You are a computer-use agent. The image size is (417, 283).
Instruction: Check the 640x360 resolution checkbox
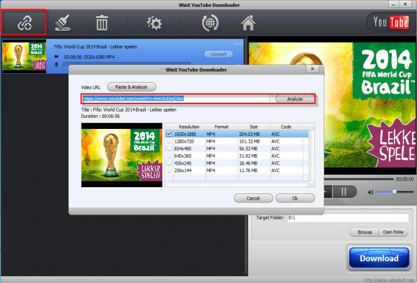point(169,156)
